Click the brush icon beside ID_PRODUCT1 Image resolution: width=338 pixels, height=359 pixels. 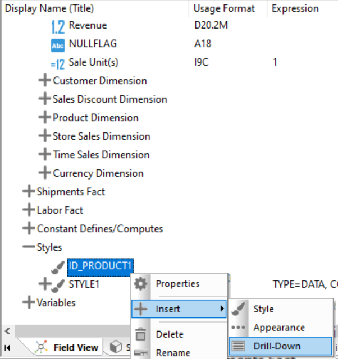click(58, 268)
